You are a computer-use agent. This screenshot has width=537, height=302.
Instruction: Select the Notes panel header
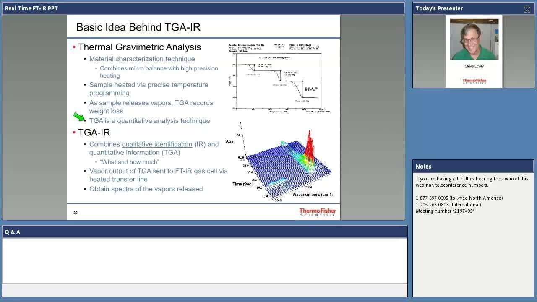click(x=473, y=167)
